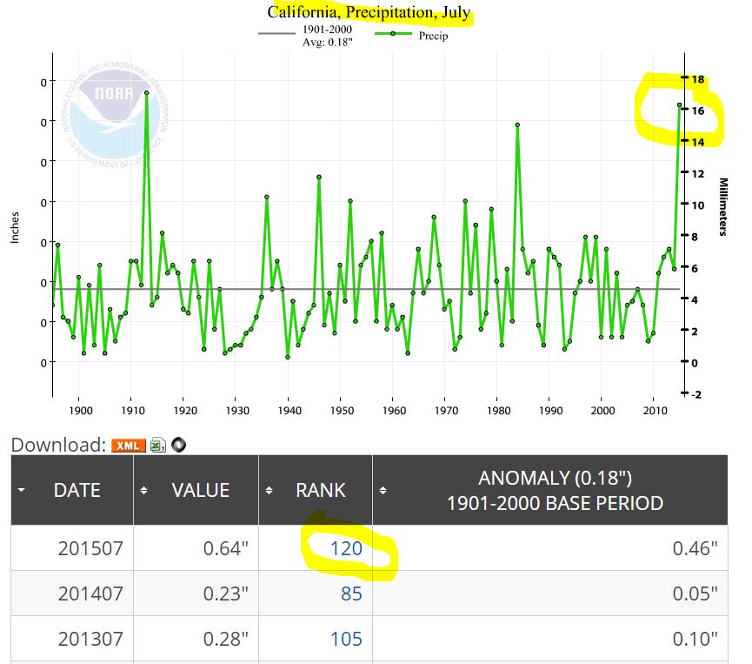Sort table by VALUE column arrow
This screenshot has height=664, width=752.
[145, 491]
